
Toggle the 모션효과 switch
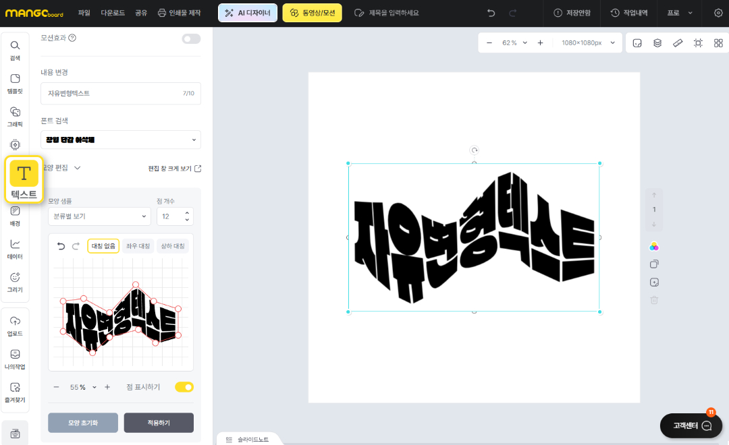coord(191,38)
